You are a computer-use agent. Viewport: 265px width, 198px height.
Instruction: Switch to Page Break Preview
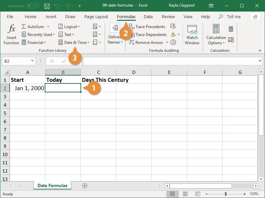pos(197,194)
